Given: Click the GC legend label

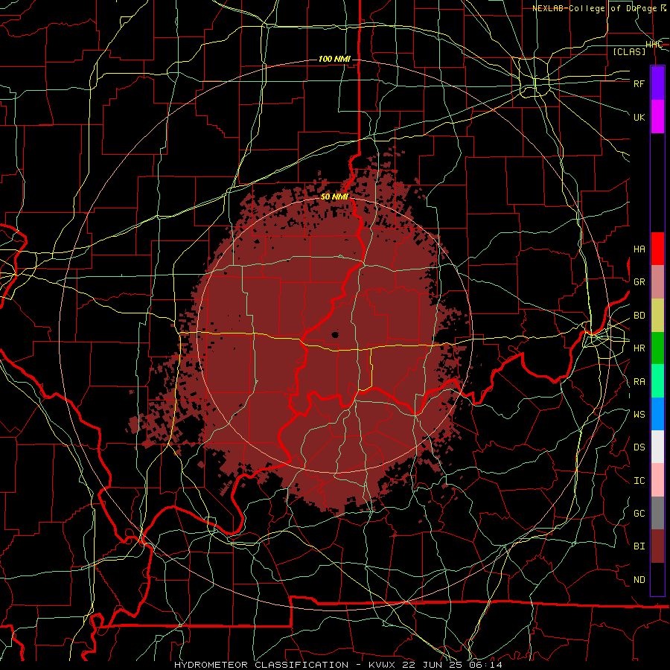Looking at the screenshot, I should (639, 514).
